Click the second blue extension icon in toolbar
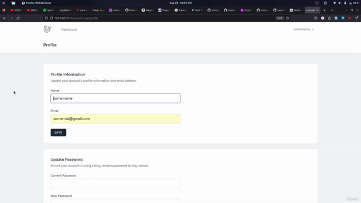 click(343, 18)
